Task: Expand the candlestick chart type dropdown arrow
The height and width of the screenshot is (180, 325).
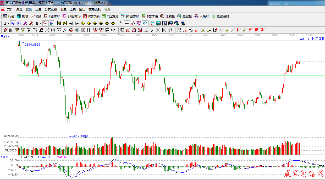Action: (41, 23)
